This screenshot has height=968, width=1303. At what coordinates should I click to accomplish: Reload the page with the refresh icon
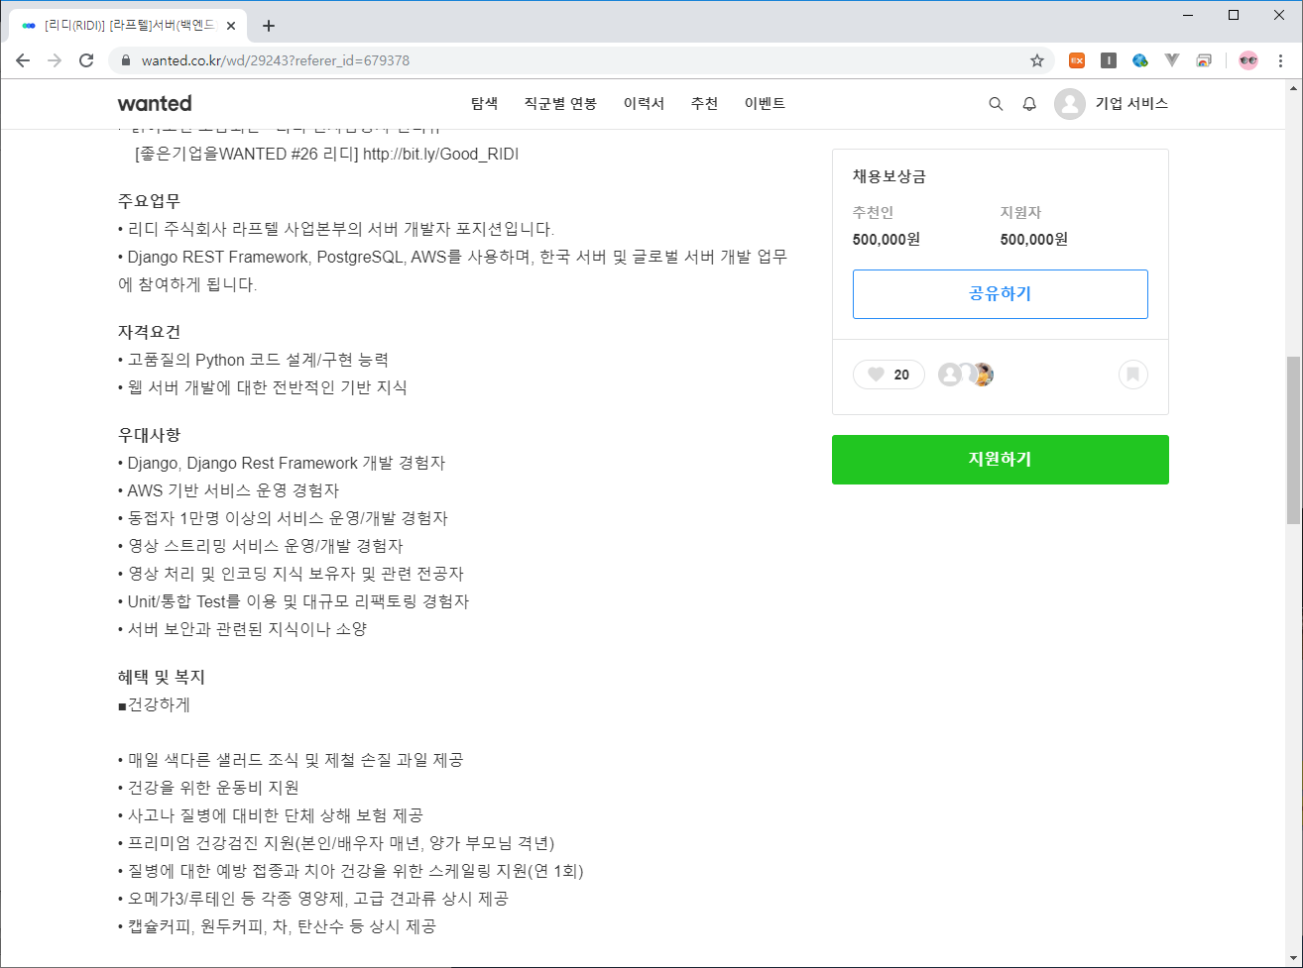(x=86, y=60)
